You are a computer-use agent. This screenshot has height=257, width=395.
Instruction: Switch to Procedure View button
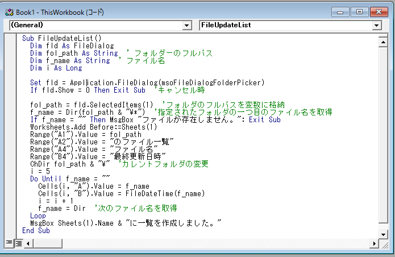pos(9,243)
